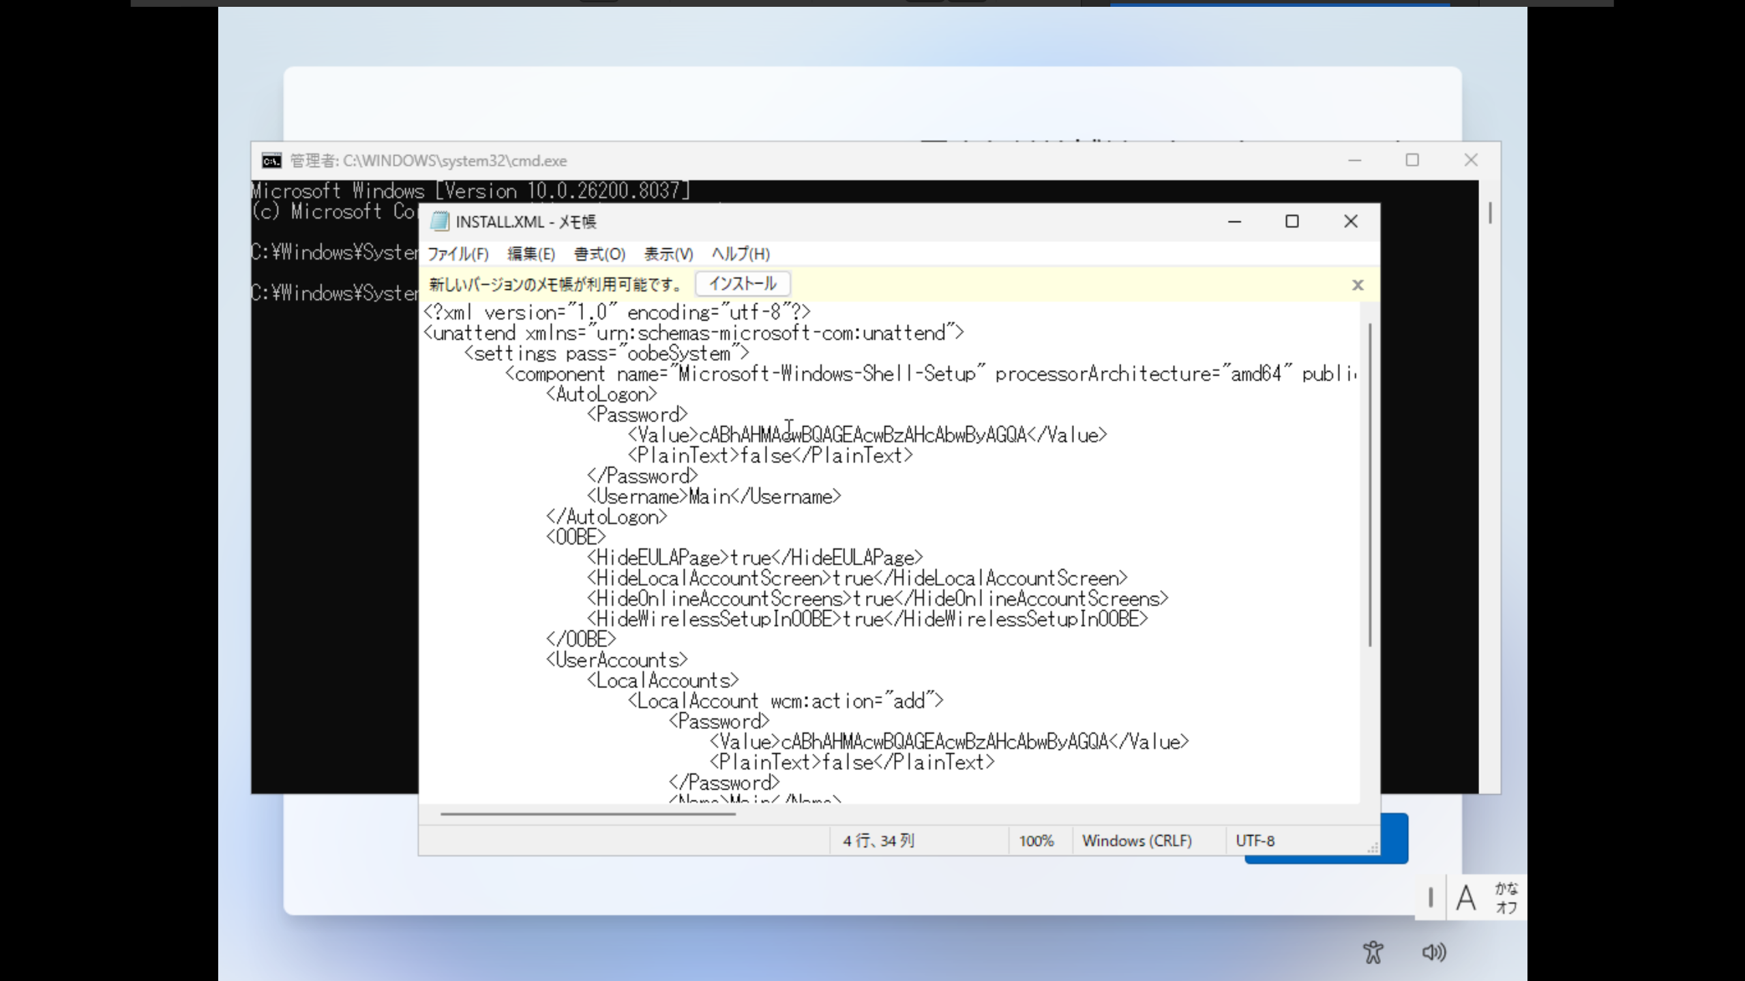This screenshot has height=981, width=1745.
Task: Open the accessibility icon on setup screen
Action: click(1373, 952)
